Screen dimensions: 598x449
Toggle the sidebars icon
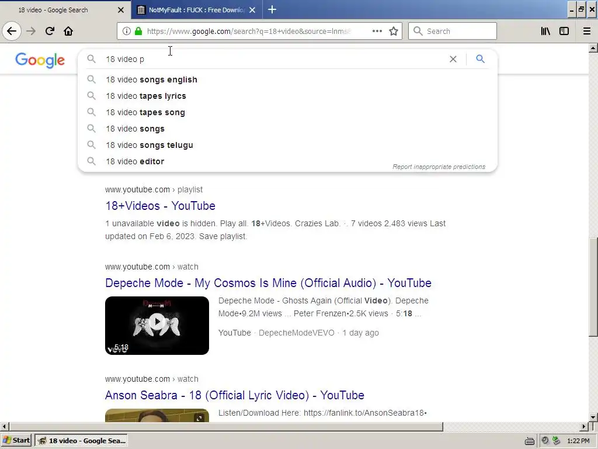click(x=564, y=31)
